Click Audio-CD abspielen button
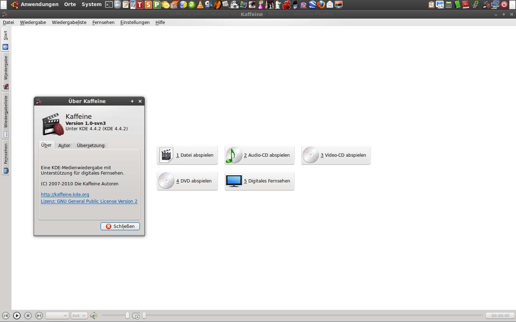The width and height of the screenshot is (516, 322). pyautogui.click(x=259, y=155)
